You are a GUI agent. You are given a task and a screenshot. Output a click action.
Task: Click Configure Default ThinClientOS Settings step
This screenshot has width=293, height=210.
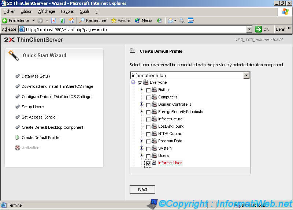click(56, 97)
